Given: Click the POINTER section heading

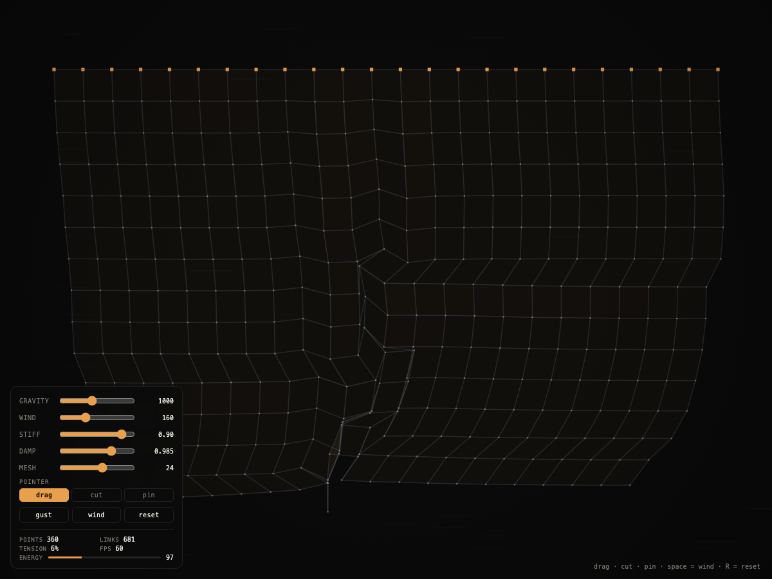Looking at the screenshot, I should pyautogui.click(x=34, y=482).
